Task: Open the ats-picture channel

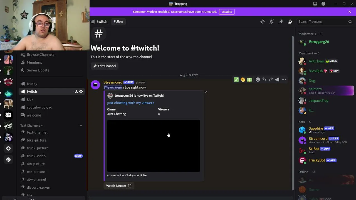Action: 52,164
